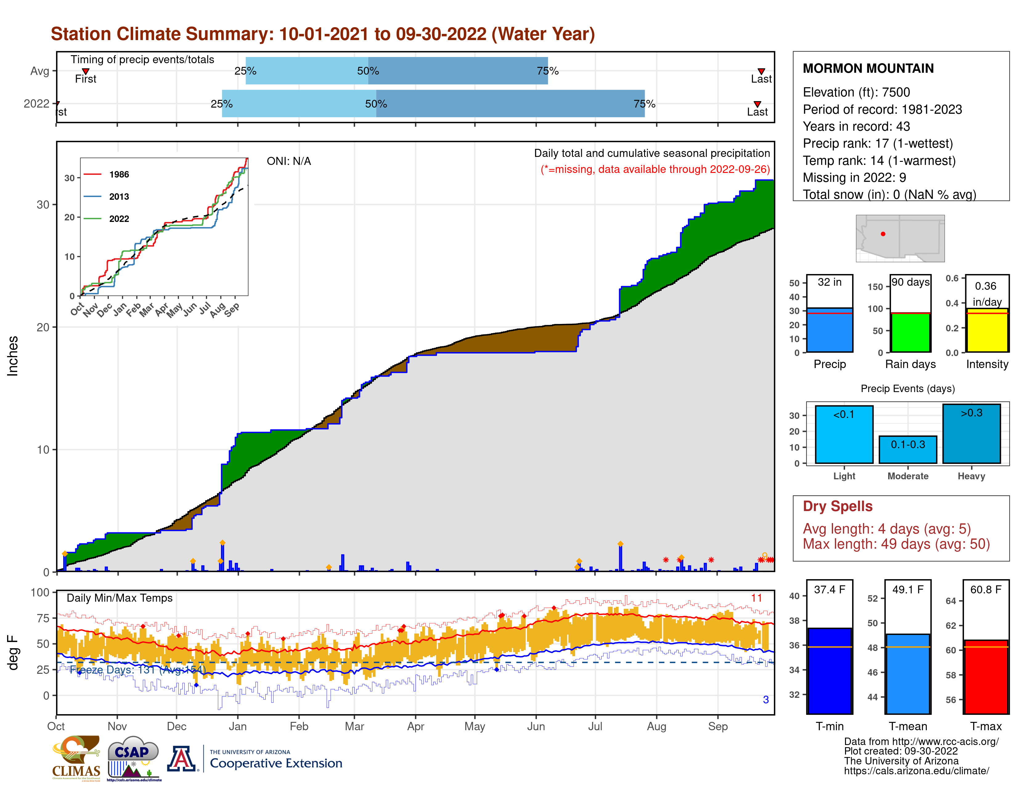Click the Precip rank: 17 line

tap(877, 143)
